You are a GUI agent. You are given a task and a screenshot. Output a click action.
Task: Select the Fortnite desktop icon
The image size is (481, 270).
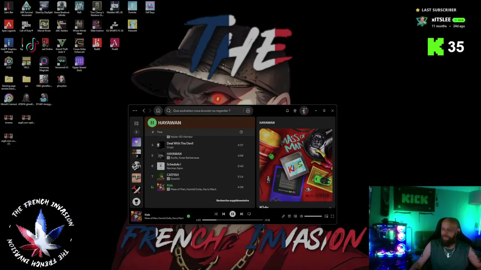(x=132, y=8)
